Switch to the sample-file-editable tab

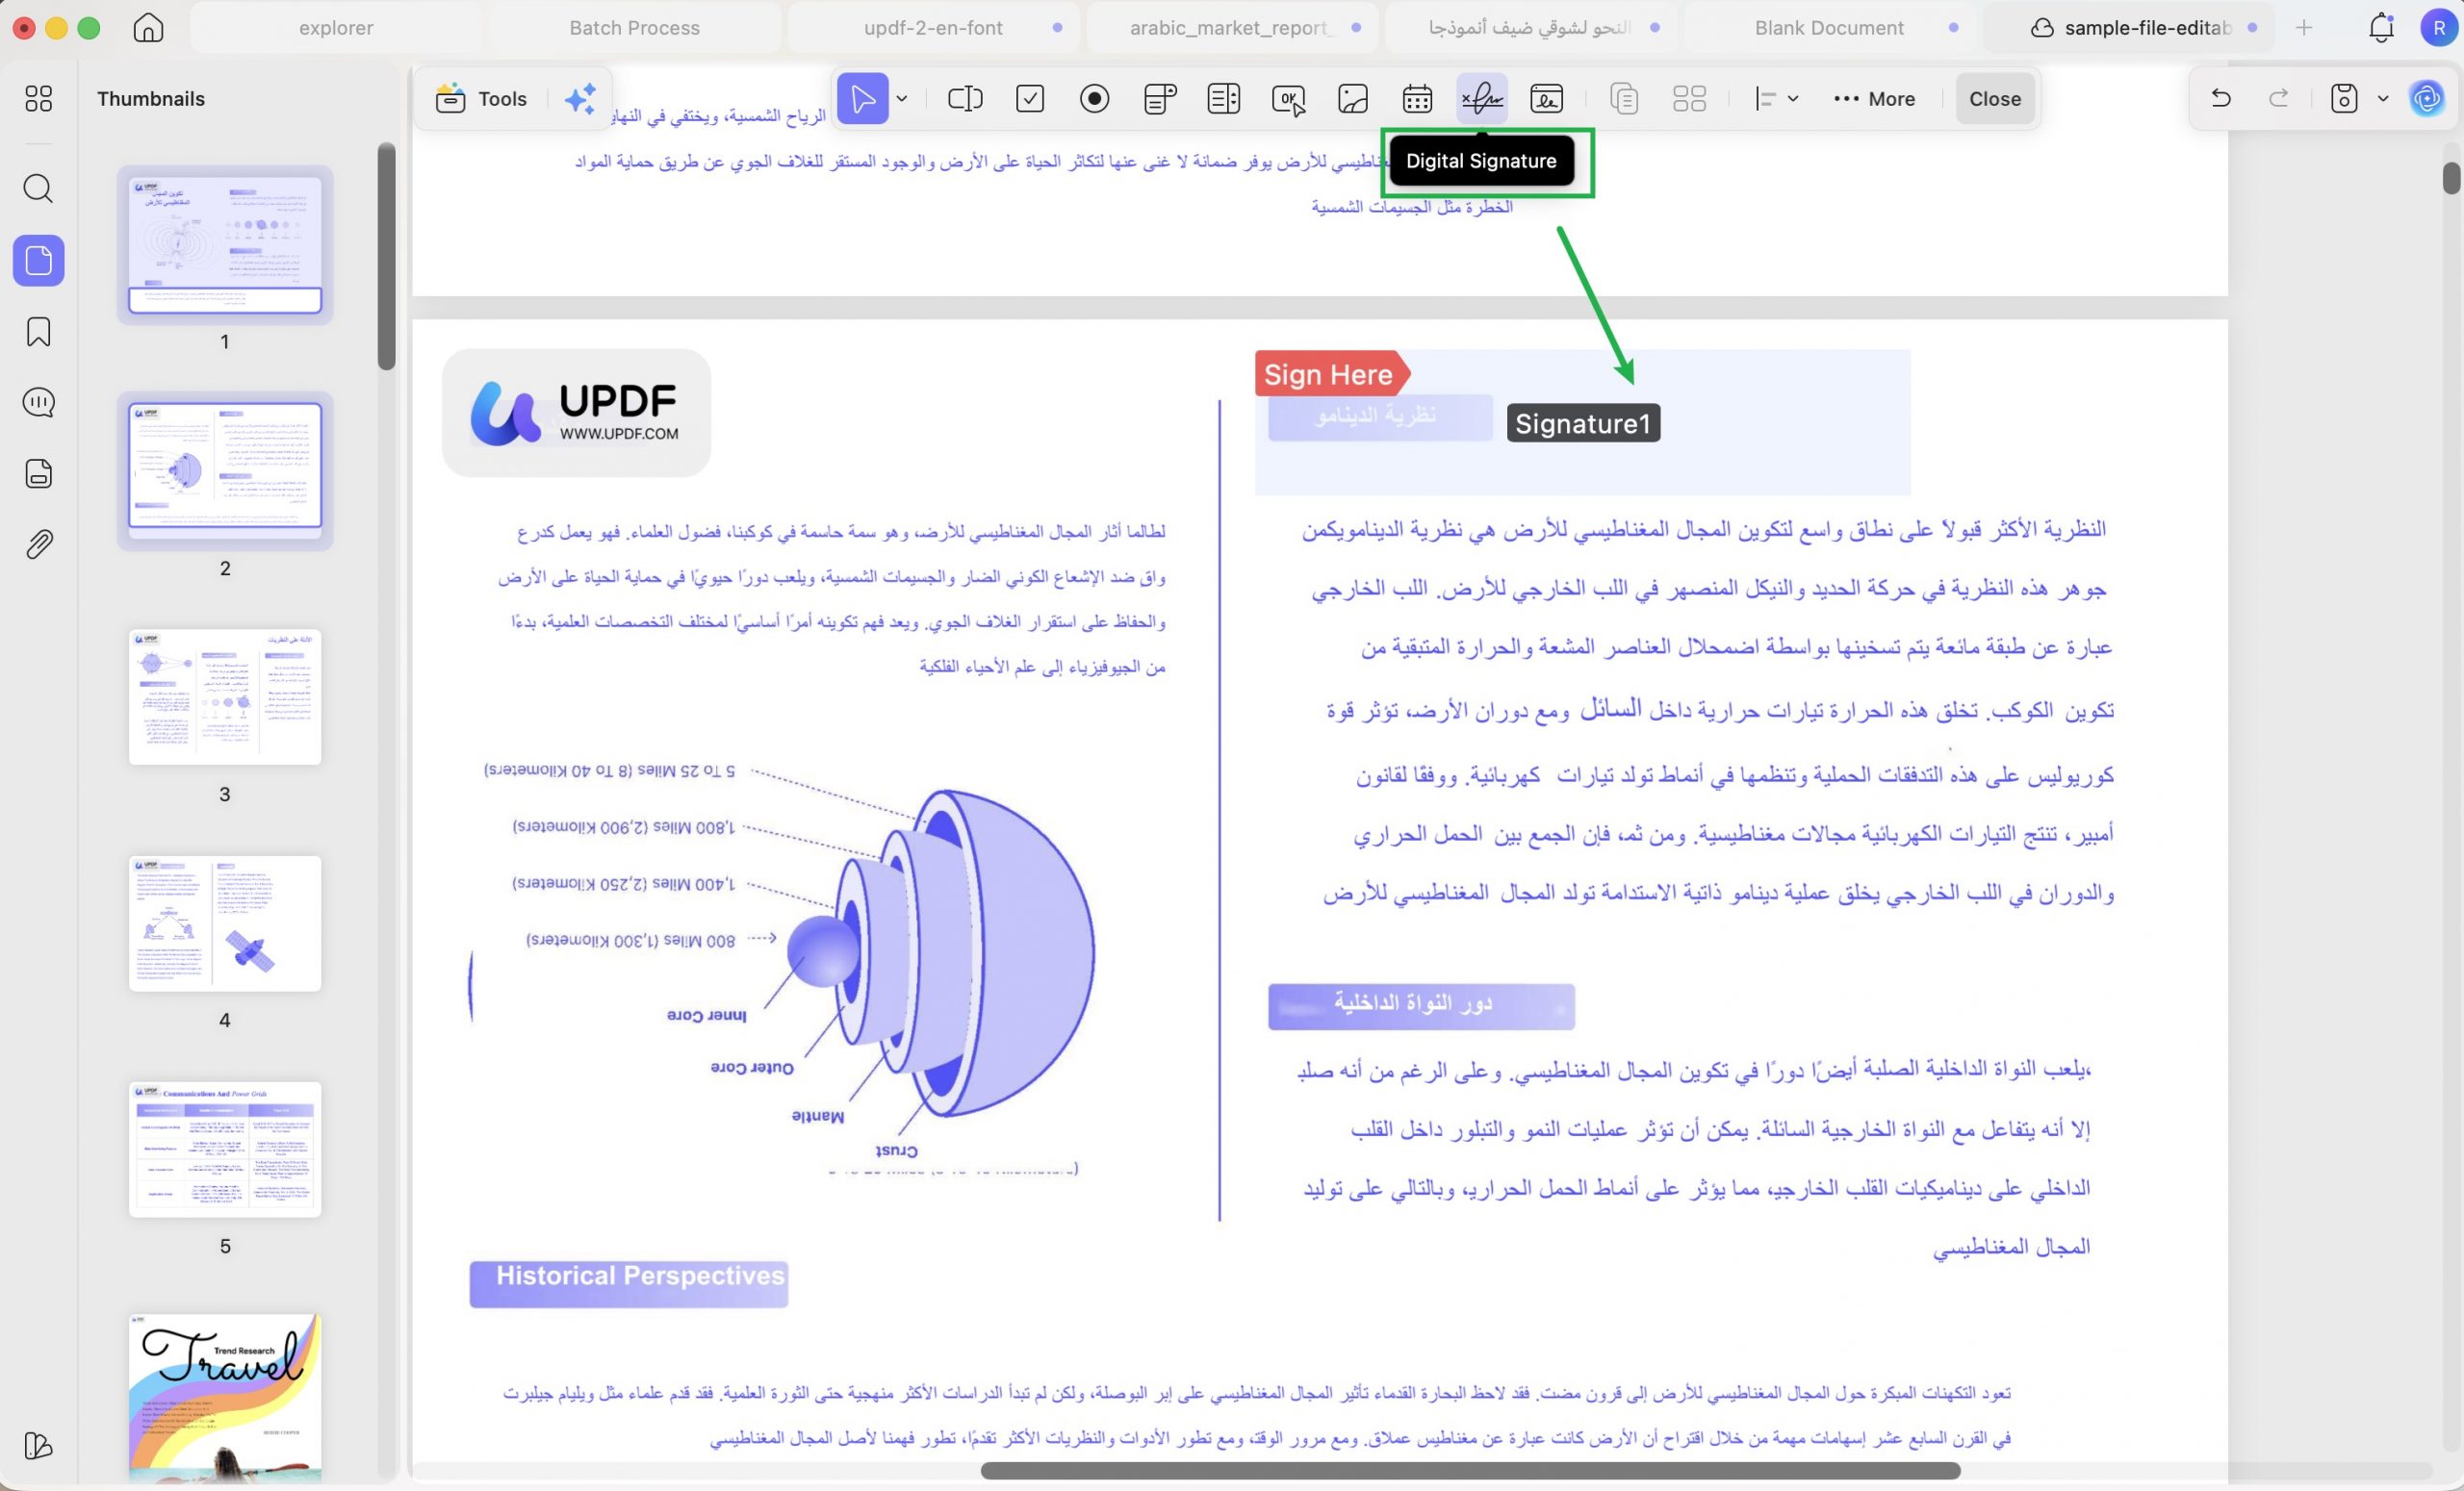pyautogui.click(x=2130, y=28)
